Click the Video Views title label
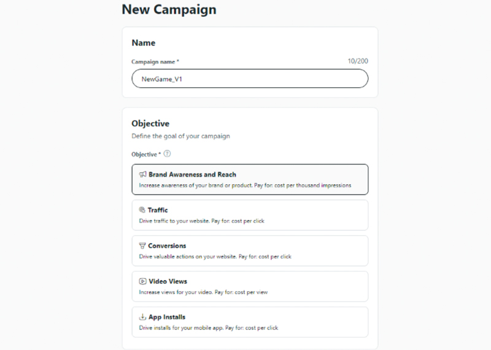The image size is (491, 350). [x=168, y=281]
